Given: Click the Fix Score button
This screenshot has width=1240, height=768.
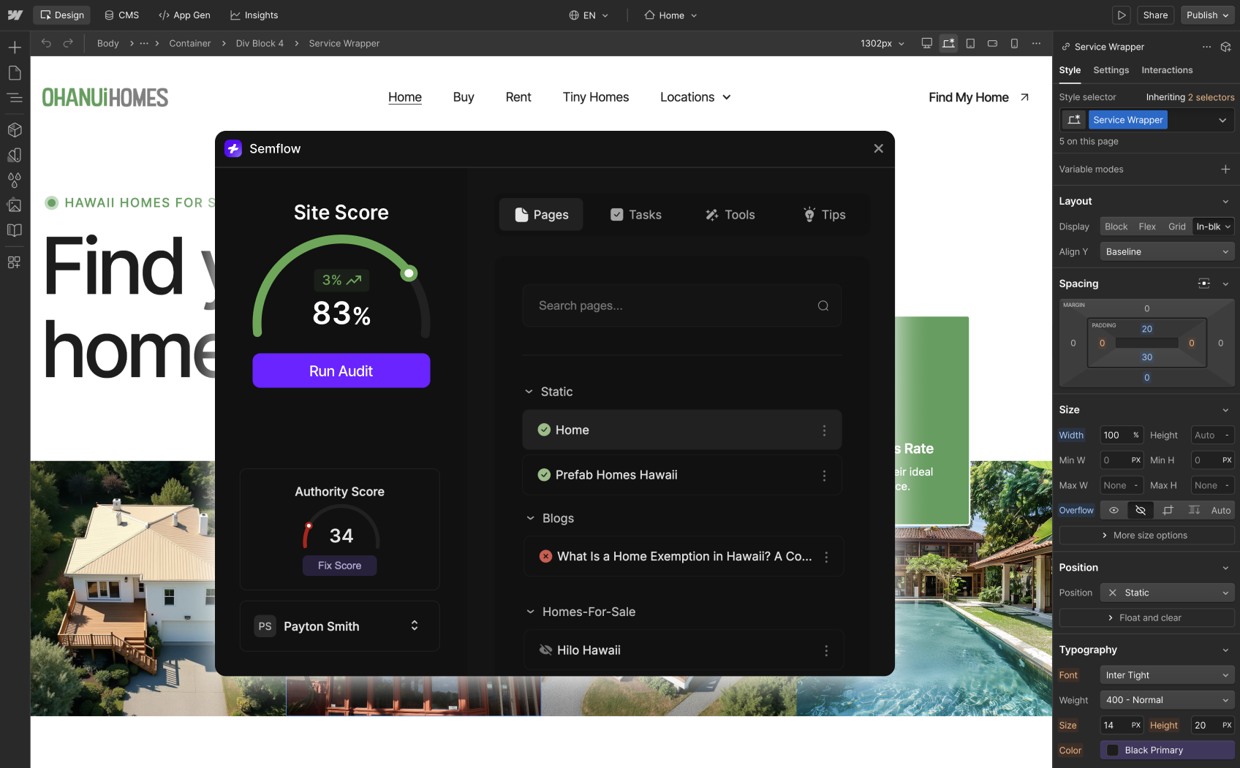Looking at the screenshot, I should tap(340, 566).
